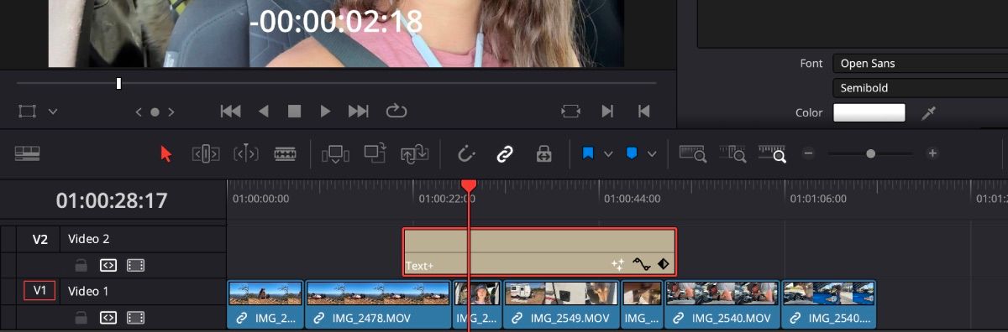Click the Video 1 track name
This screenshot has height=332, width=1008.
(88, 291)
